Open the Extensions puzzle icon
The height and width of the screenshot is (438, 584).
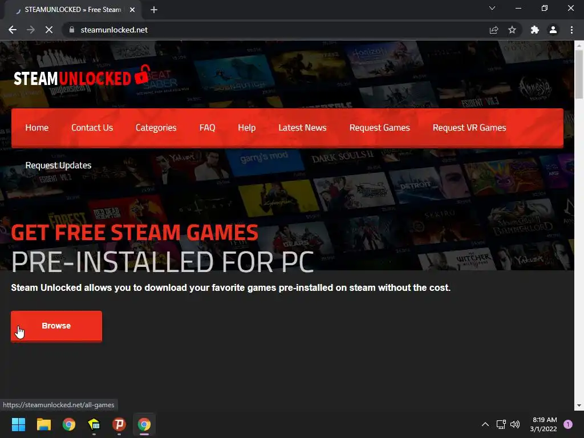point(535,30)
